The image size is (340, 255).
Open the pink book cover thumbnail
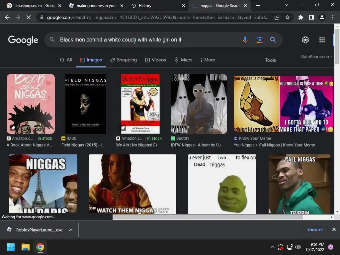pyautogui.click(x=31, y=104)
